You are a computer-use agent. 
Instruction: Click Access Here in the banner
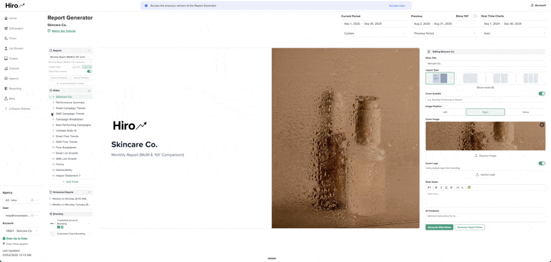[397, 6]
